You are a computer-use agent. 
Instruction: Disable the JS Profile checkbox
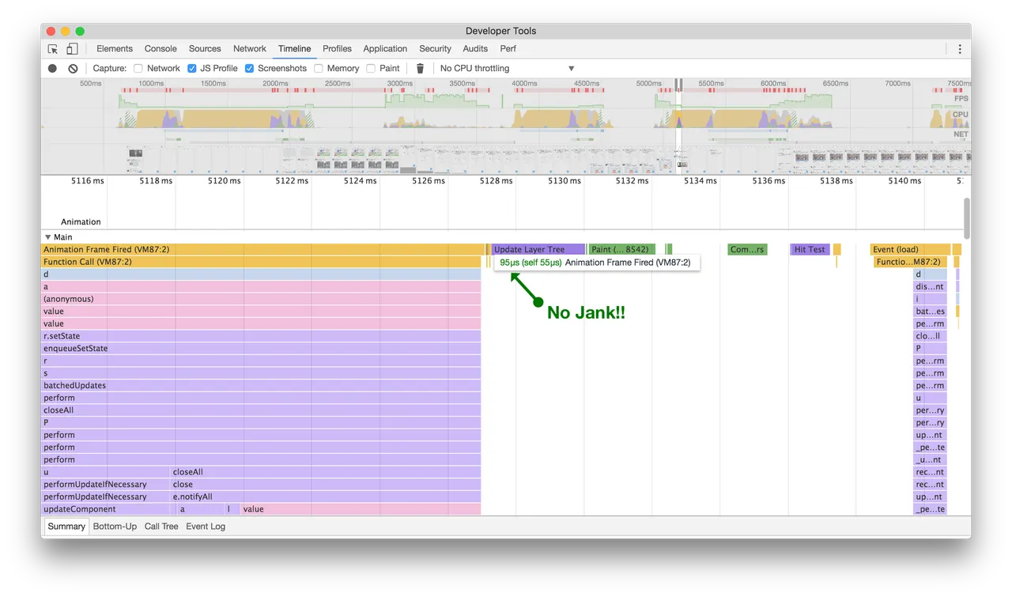(x=191, y=68)
